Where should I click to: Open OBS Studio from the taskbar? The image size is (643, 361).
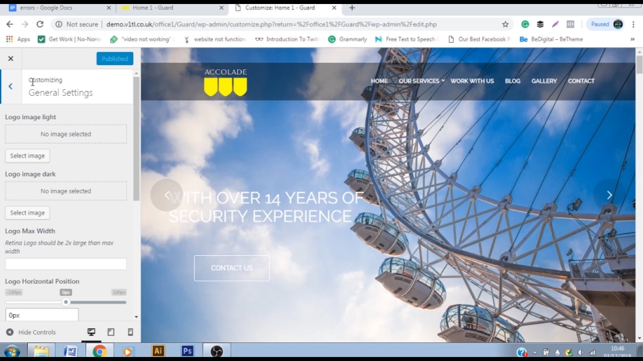pos(217,351)
